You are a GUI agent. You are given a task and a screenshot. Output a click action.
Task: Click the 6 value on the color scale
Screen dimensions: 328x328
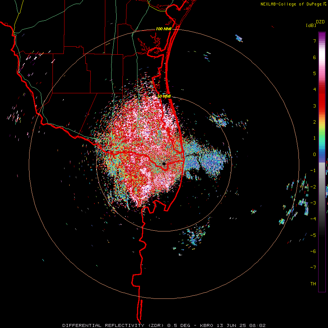coord(315,57)
